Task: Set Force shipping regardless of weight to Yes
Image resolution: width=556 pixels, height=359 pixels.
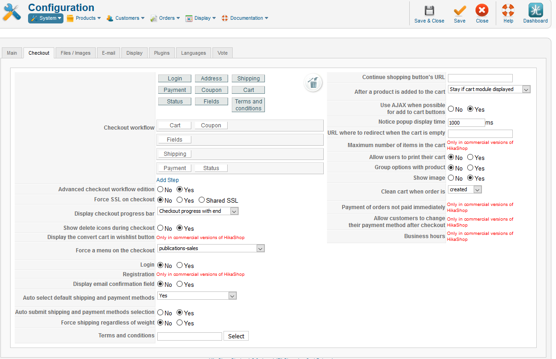Action: tap(180, 323)
